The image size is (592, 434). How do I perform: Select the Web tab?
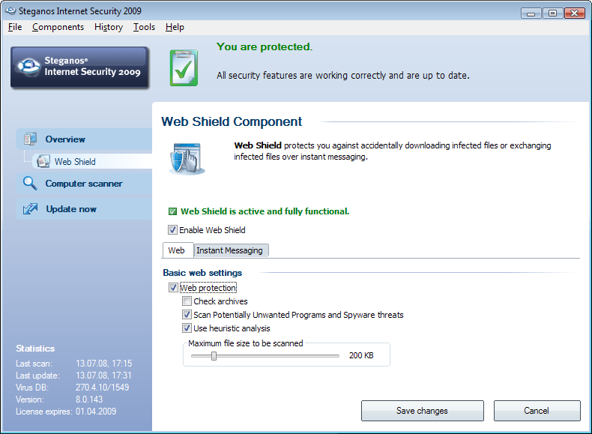pos(178,250)
